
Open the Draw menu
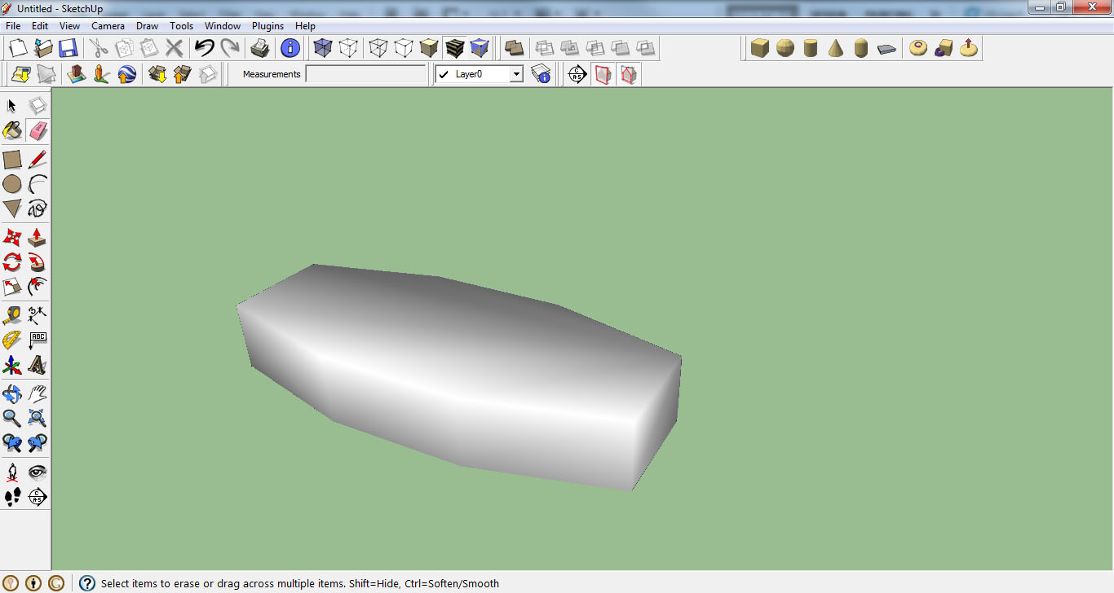[147, 26]
